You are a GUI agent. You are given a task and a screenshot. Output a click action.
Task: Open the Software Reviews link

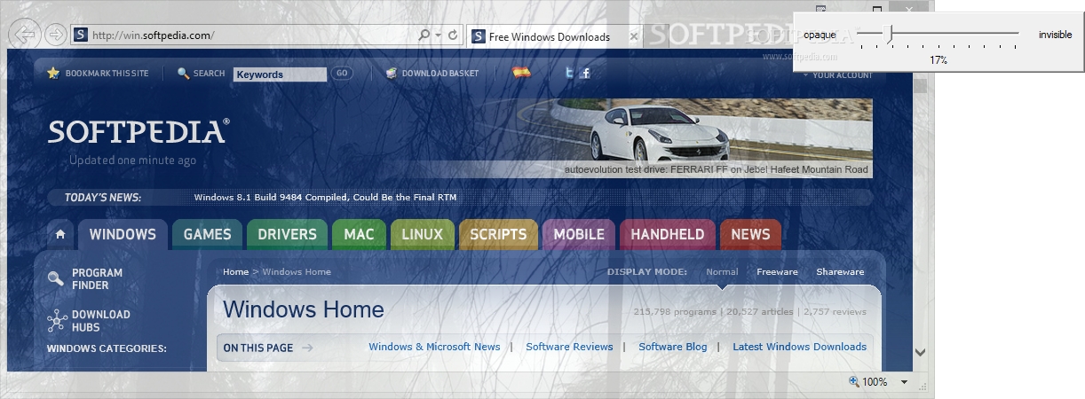[x=569, y=347]
